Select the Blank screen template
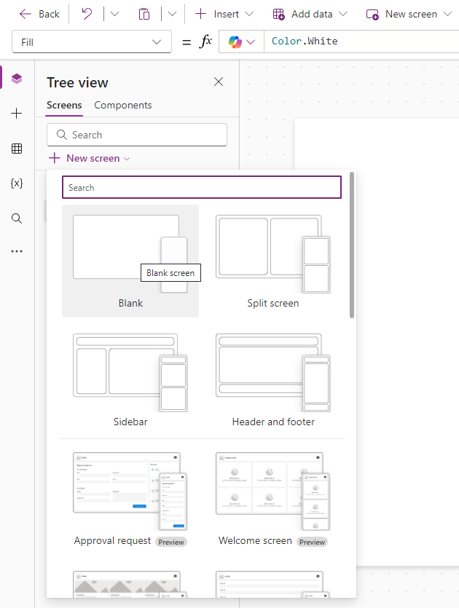 pos(130,261)
